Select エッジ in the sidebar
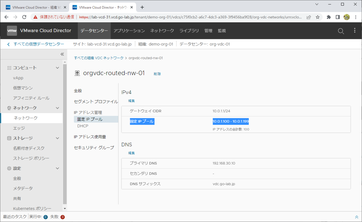The height and width of the screenshot is (222, 362). coord(19,128)
